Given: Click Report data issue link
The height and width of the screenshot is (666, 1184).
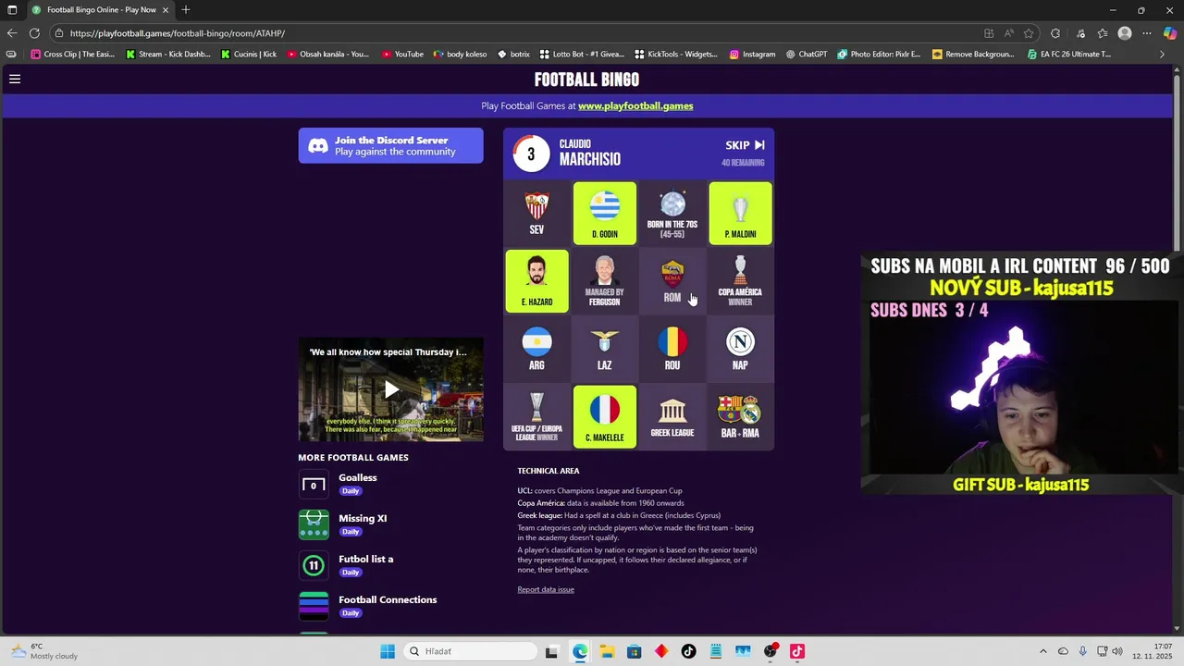Looking at the screenshot, I should (546, 589).
